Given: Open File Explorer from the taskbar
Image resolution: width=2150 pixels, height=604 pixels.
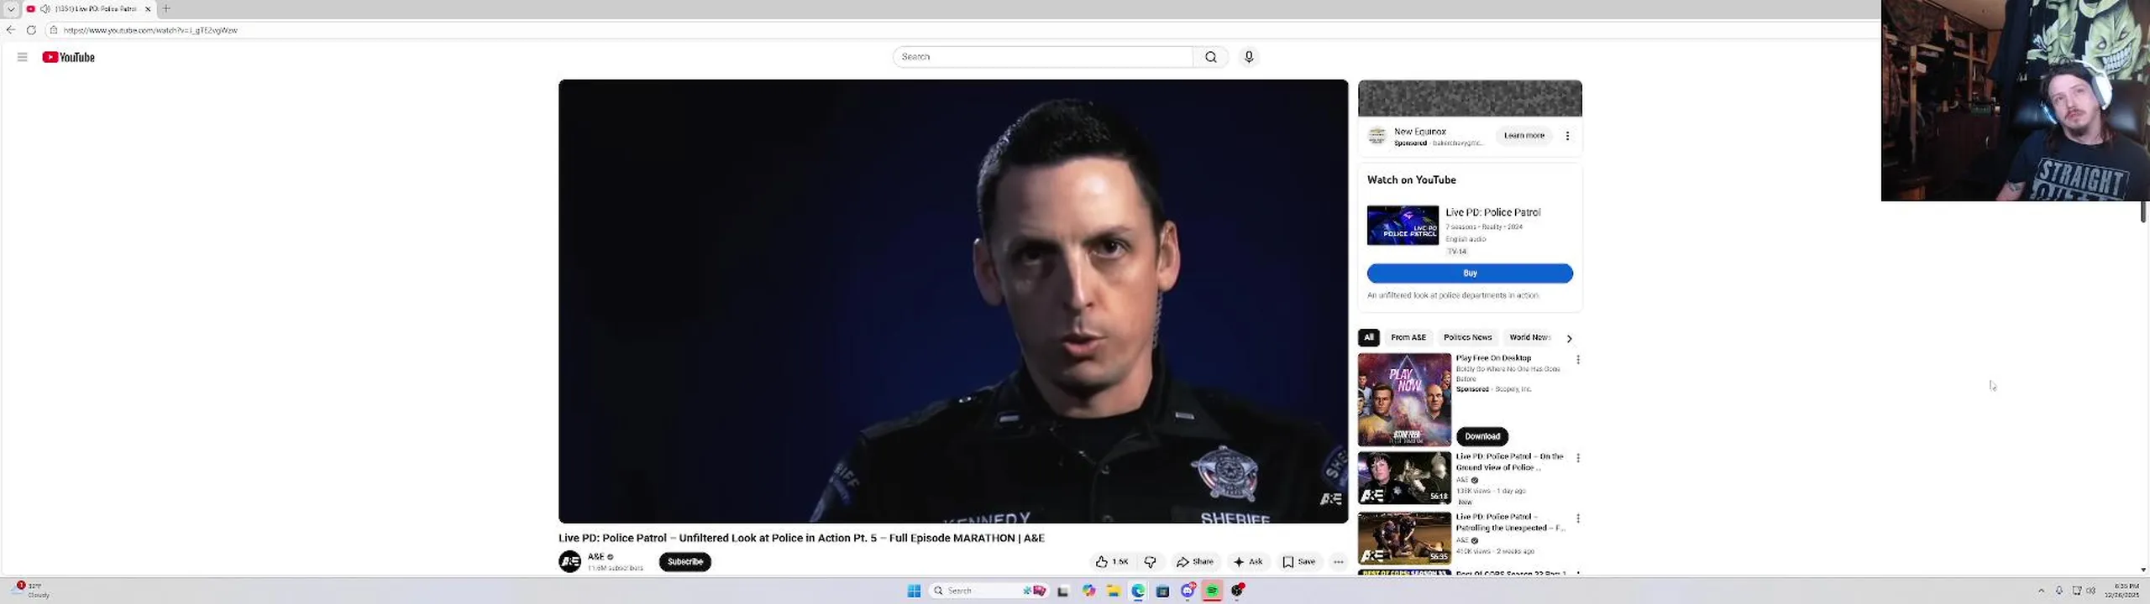Looking at the screenshot, I should click(1113, 591).
